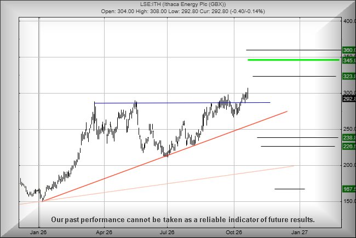Select the green 345 target price label
Image resolution: width=356 pixels, height=238 pixels.
349,60
